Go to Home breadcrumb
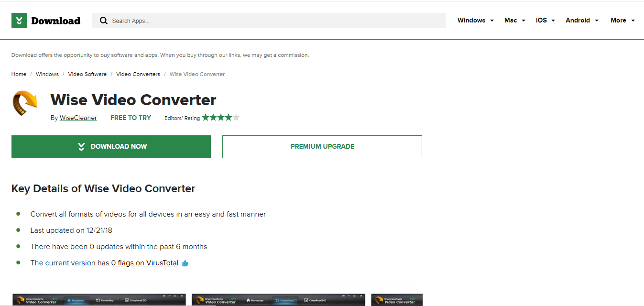Screen dimensions: 644x306 pyautogui.click(x=19, y=74)
